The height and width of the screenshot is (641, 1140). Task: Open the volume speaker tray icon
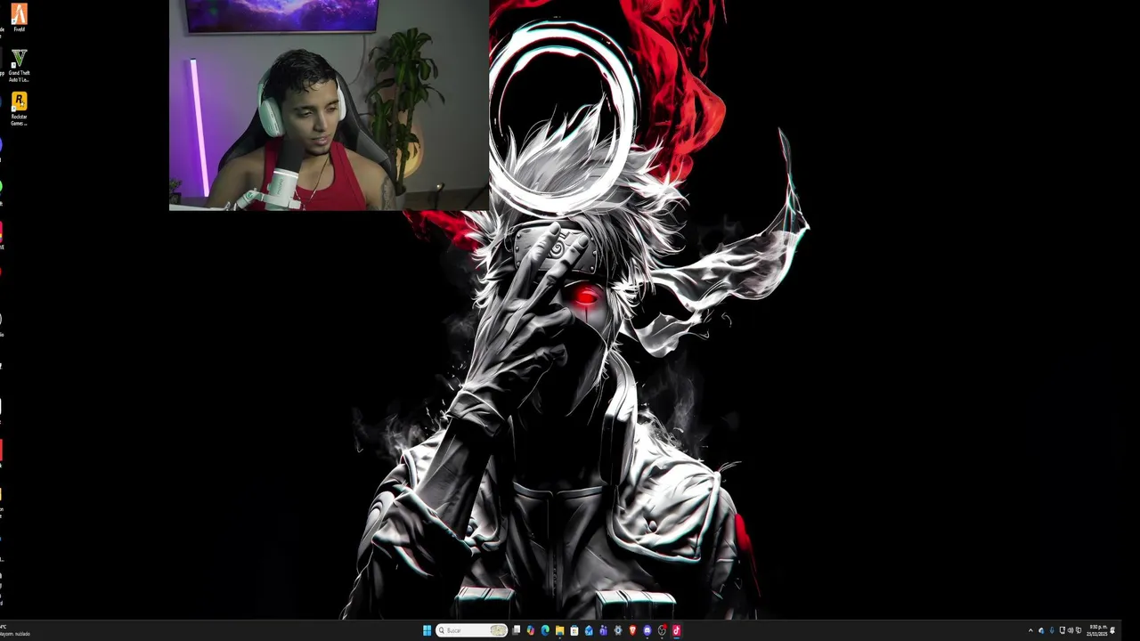(1071, 630)
